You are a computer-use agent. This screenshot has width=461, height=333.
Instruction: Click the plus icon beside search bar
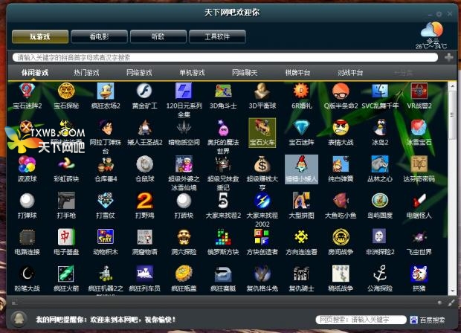[x=448, y=57]
